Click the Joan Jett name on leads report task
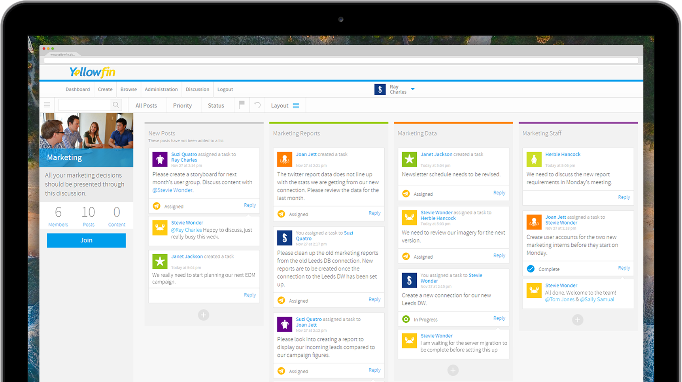Screen dimensions: 682x382 click(306, 325)
